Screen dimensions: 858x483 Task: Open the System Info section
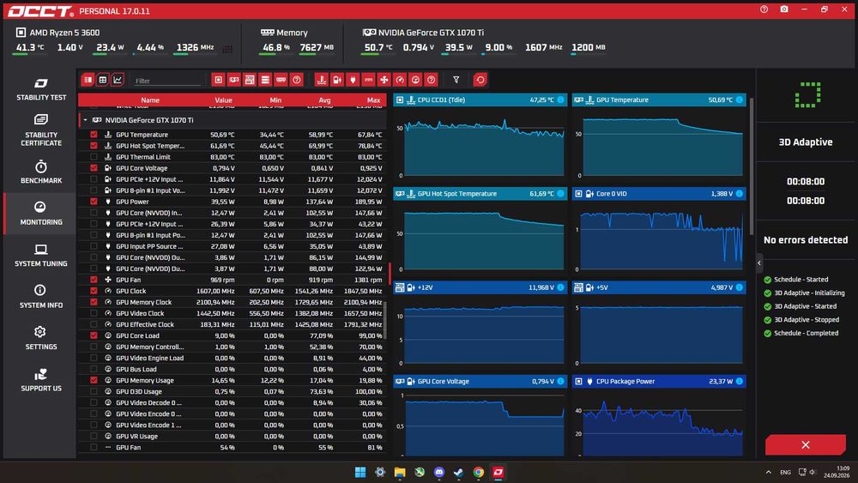pos(41,297)
